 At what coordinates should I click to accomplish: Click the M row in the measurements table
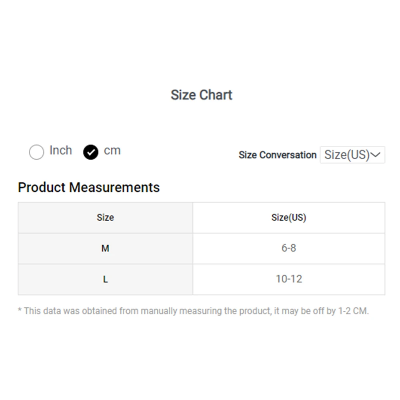201,248
